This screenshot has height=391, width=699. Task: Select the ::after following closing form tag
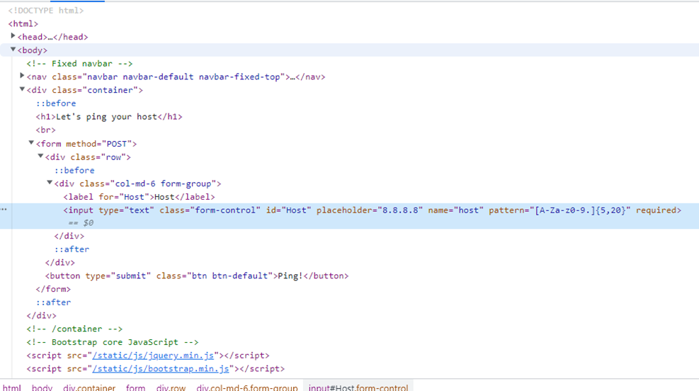[53, 302]
